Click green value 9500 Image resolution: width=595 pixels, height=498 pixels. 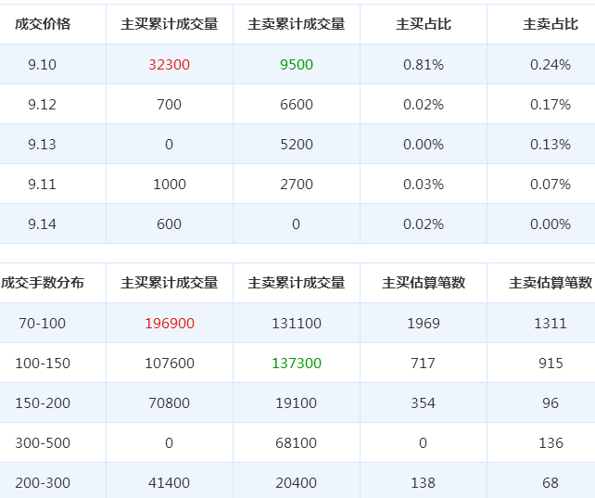[x=297, y=65]
